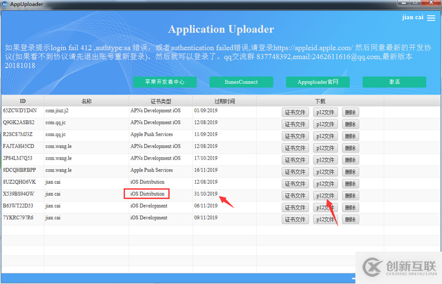Download p12文件 for FAJTAH45CD

click(x=325, y=148)
